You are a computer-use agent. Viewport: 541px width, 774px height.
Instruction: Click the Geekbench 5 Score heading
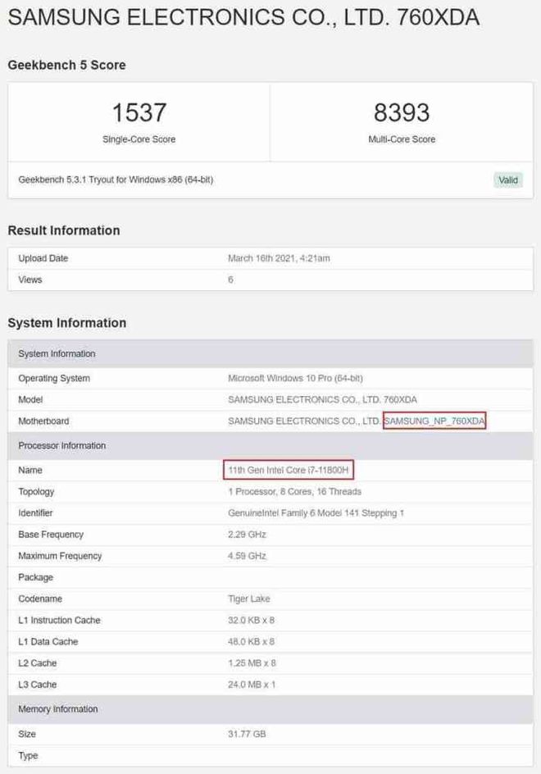66,66
